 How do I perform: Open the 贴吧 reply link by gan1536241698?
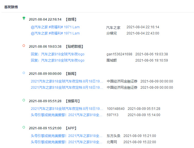(58, 54)
